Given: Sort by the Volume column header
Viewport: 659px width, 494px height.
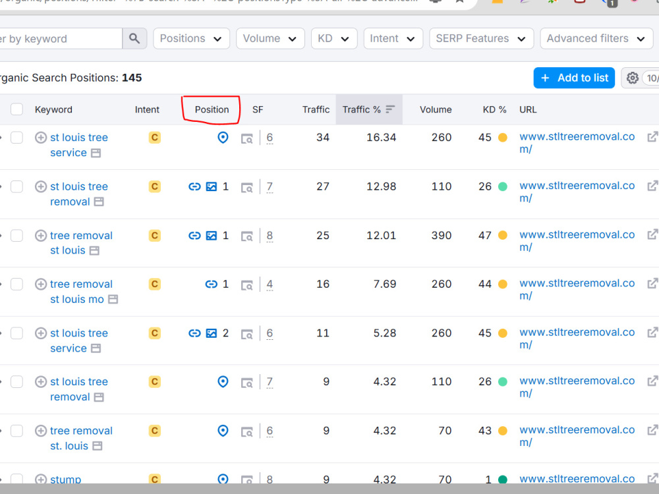Looking at the screenshot, I should point(436,109).
